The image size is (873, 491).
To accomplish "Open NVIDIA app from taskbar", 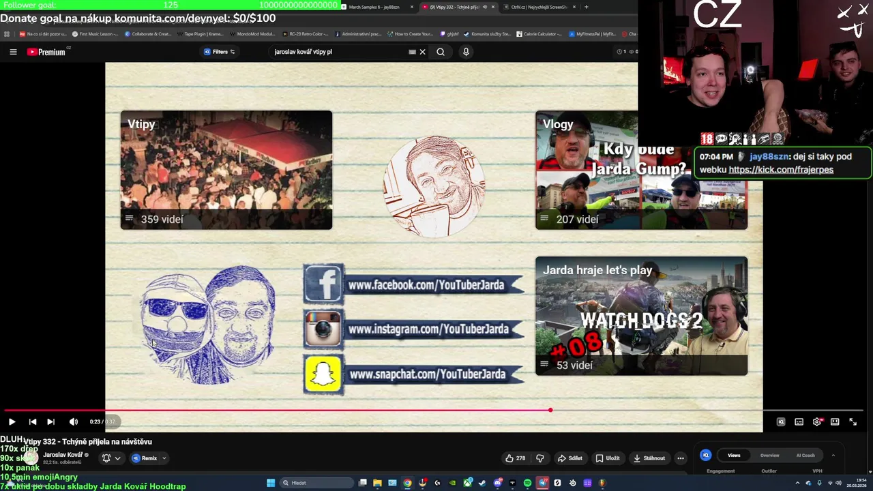I will (453, 483).
